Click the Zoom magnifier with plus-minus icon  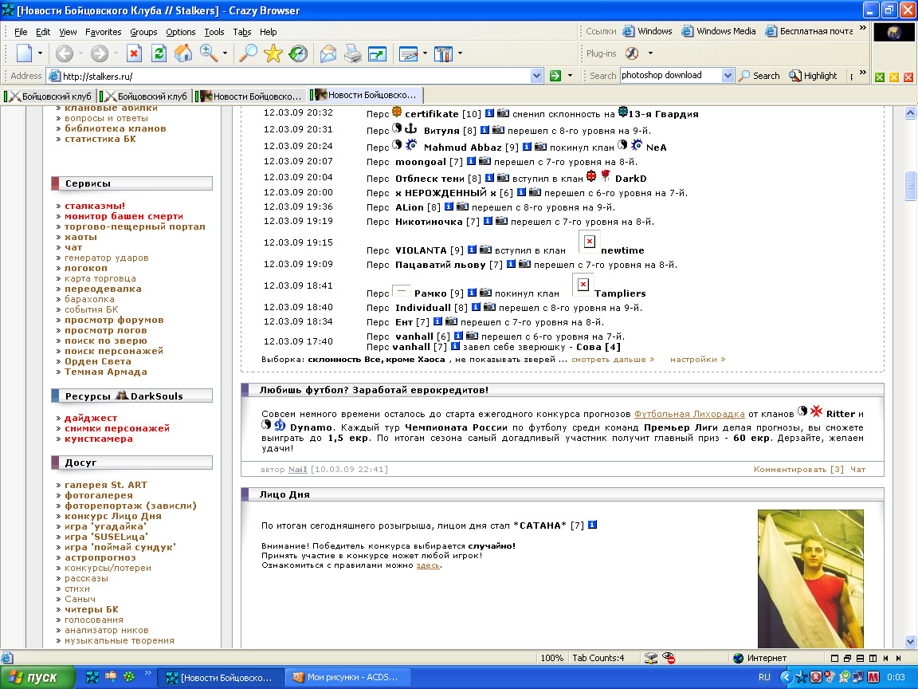[x=209, y=53]
